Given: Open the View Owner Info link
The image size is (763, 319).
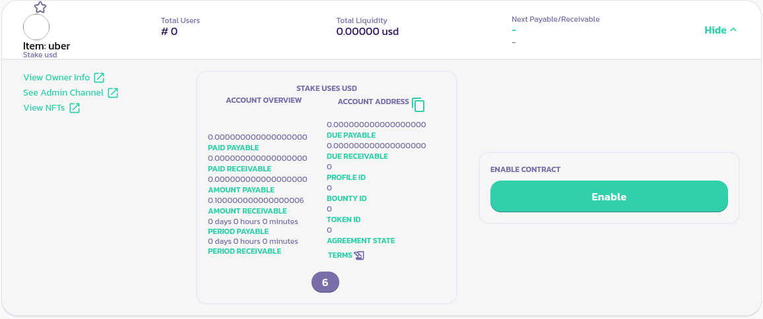Looking at the screenshot, I should (56, 78).
